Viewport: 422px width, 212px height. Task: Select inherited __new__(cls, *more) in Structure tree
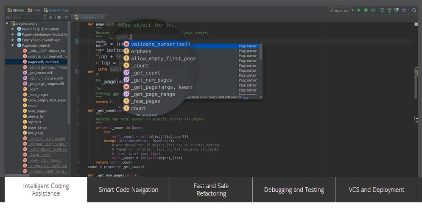42,160
